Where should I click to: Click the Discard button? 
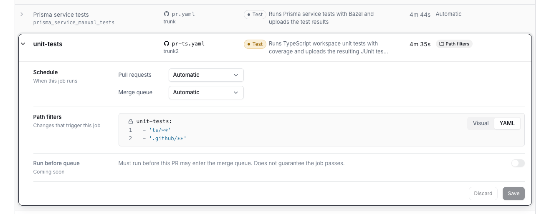point(483,194)
